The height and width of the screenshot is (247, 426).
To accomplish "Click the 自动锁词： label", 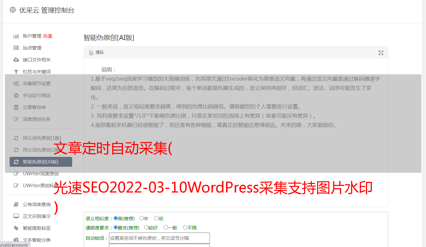I will tap(97, 238).
